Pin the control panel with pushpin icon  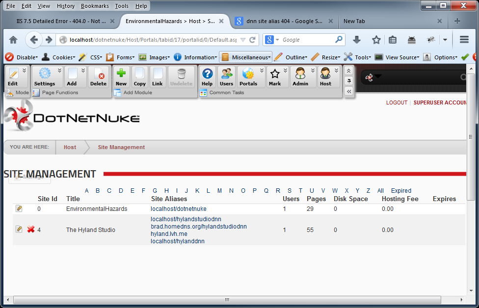click(349, 81)
